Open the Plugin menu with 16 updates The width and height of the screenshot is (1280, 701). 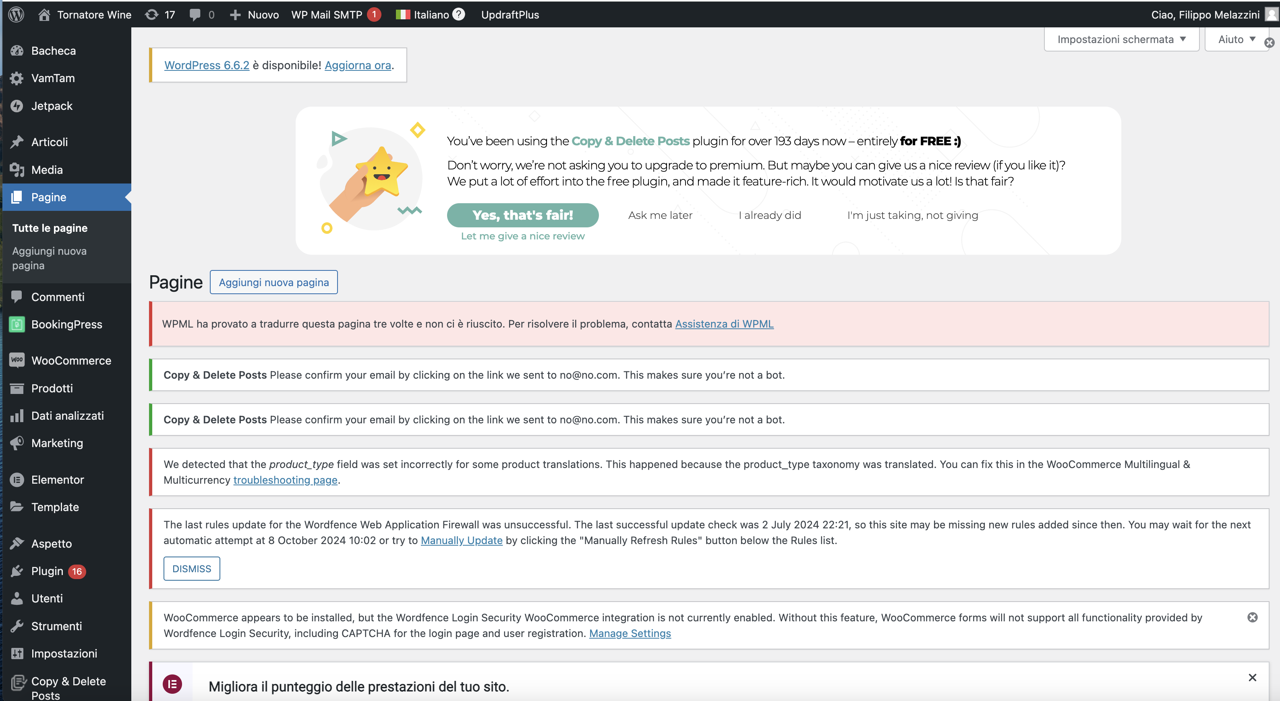click(x=48, y=571)
